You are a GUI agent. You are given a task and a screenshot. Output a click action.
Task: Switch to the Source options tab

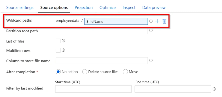tap(54, 8)
